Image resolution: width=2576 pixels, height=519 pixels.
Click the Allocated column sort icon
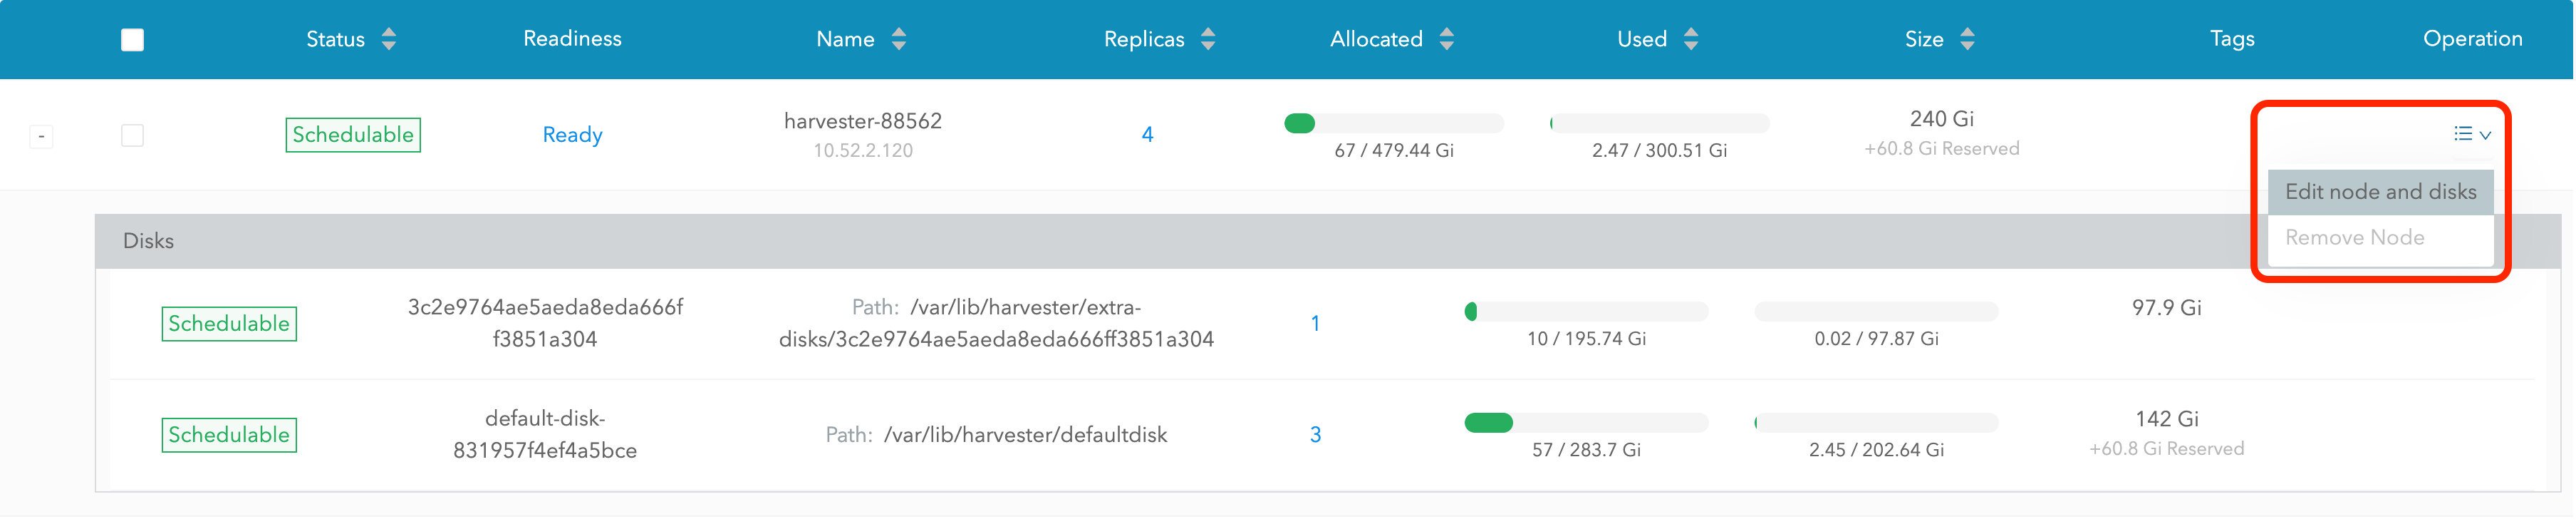pyautogui.click(x=1447, y=39)
